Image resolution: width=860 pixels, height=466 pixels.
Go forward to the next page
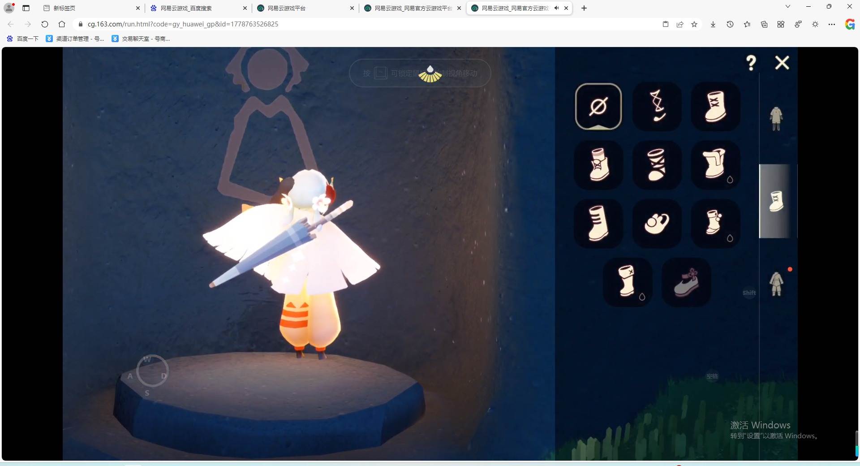[x=28, y=24]
